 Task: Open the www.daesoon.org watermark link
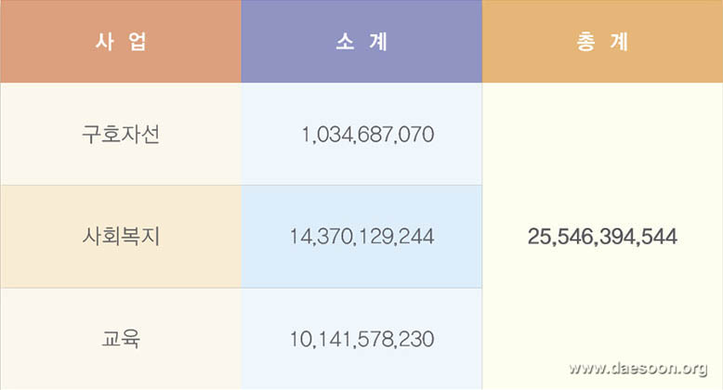coord(638,368)
